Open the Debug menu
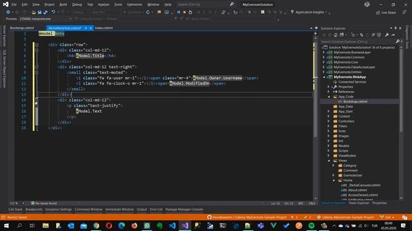The width and height of the screenshot is (412, 231). click(x=77, y=4)
